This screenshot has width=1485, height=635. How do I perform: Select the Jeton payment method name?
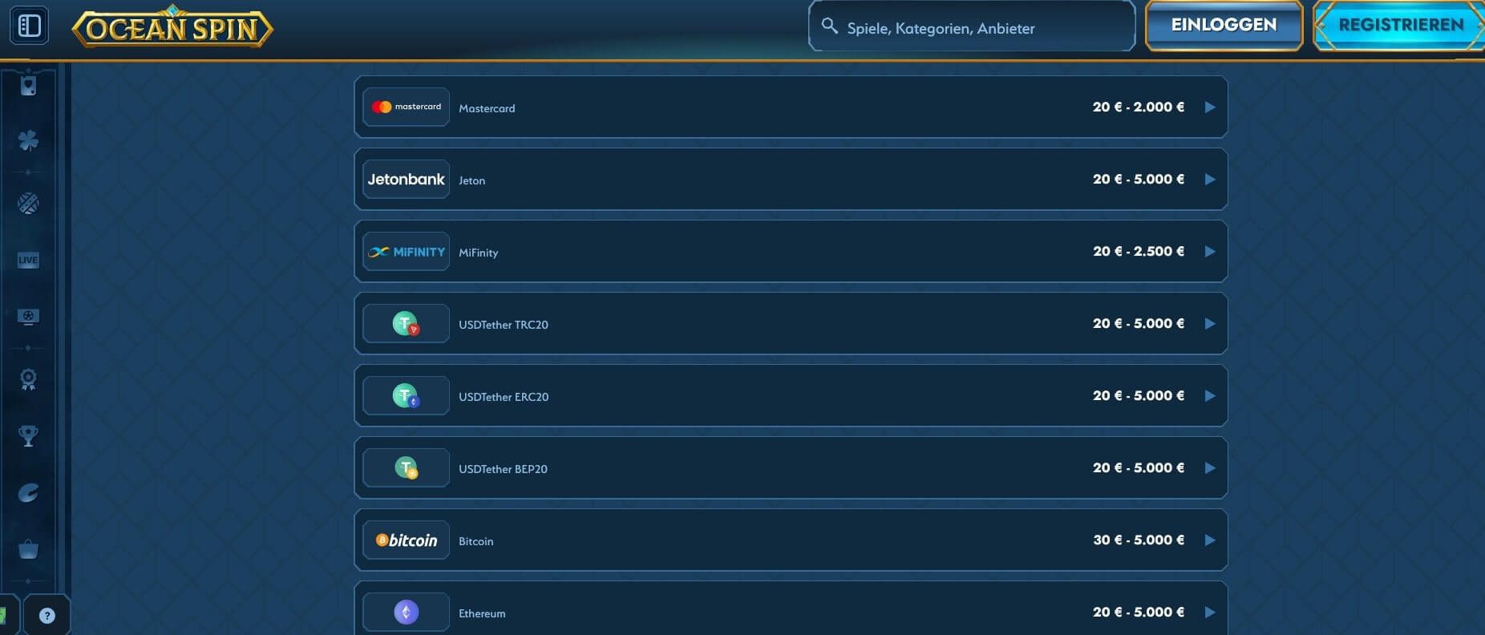pyautogui.click(x=471, y=180)
